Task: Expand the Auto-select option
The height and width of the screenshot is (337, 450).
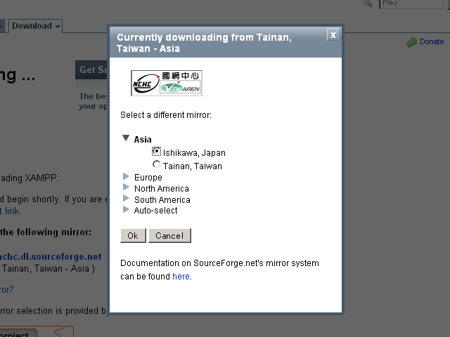Action: pos(126,209)
